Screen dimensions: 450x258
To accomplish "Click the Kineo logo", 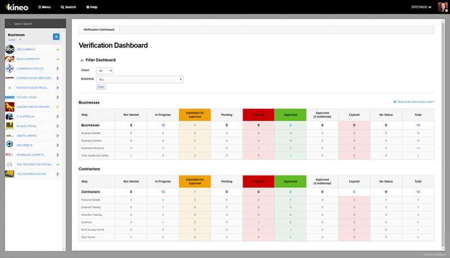I will pyautogui.click(x=16, y=7).
